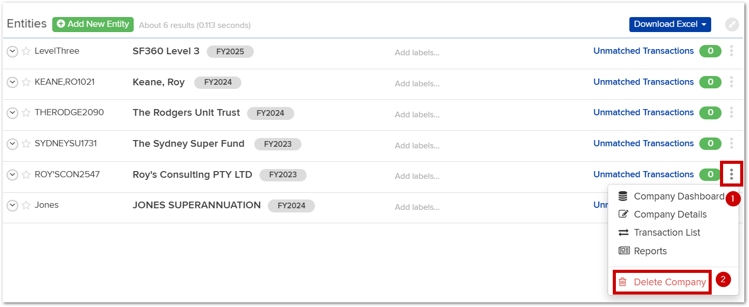749x307 pixels.
Task: Toggle favorite star for Jones entity
Action: tap(26, 205)
